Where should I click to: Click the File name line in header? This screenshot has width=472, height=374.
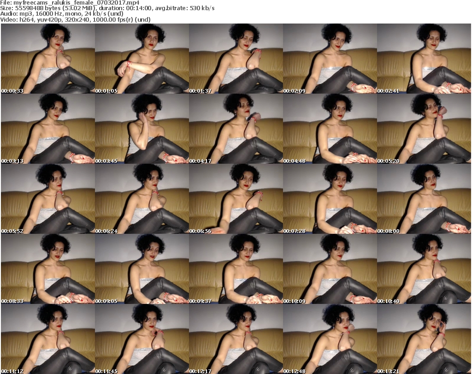coord(70,3)
